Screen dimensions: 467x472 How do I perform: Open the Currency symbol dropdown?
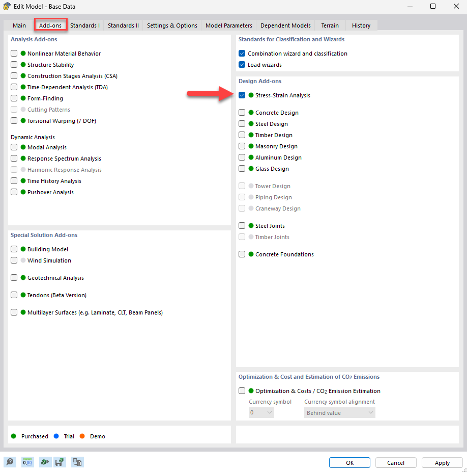pyautogui.click(x=261, y=413)
